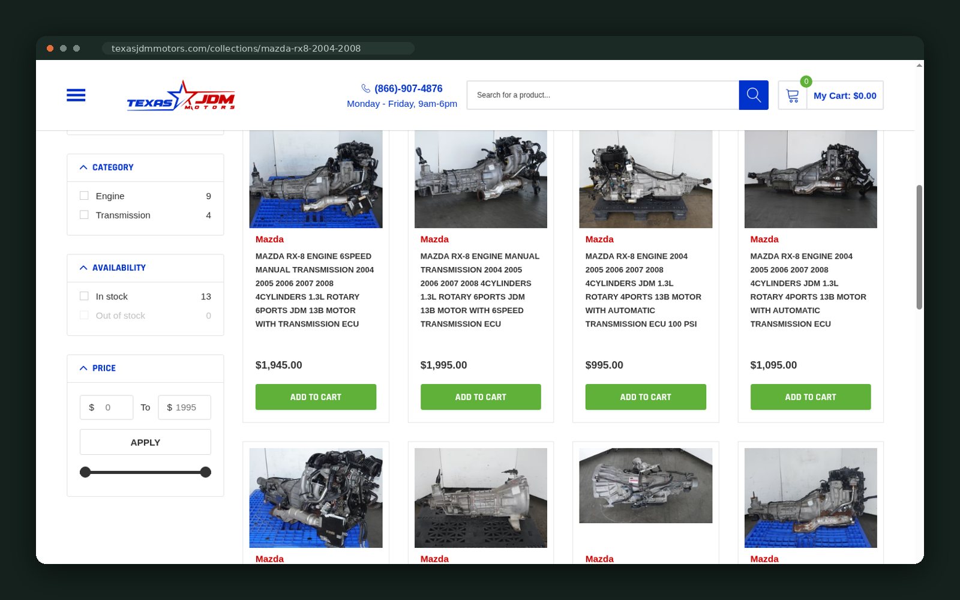Check the Transmission category checkbox
Viewport: 960px width, 600px height.
coord(84,215)
